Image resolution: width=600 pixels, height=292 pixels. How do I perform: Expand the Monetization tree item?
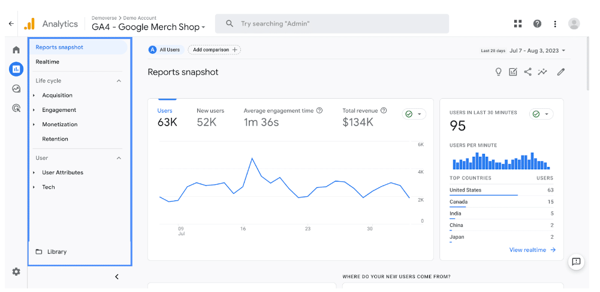point(34,124)
